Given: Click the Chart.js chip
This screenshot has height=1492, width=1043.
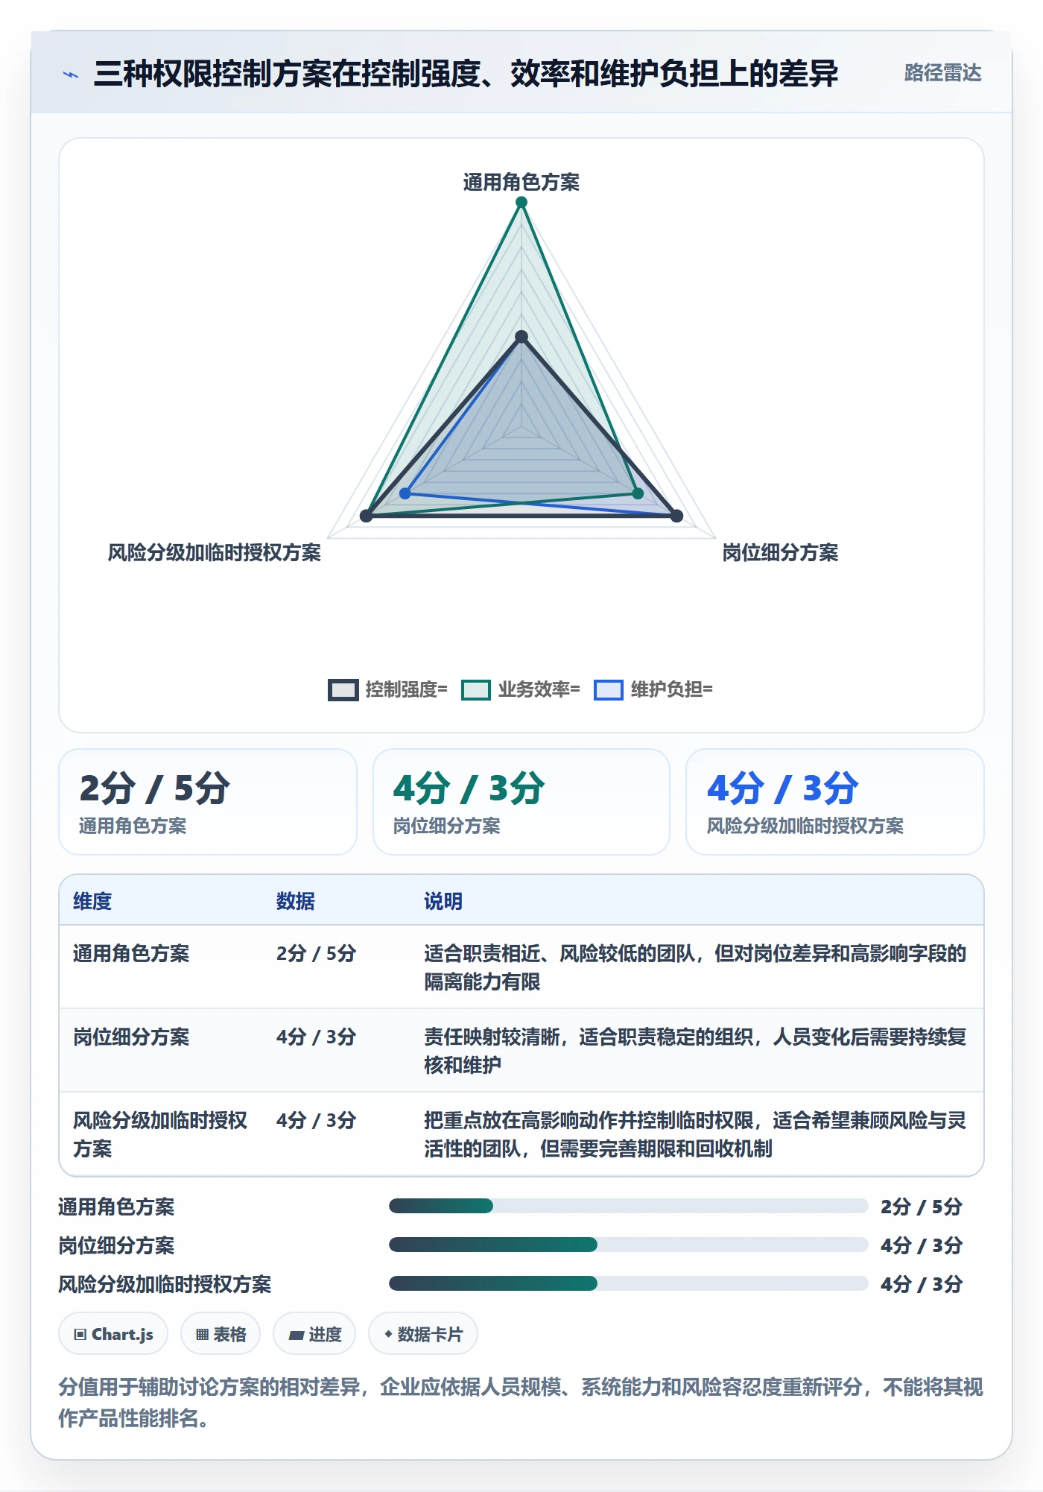Looking at the screenshot, I should (113, 1334).
